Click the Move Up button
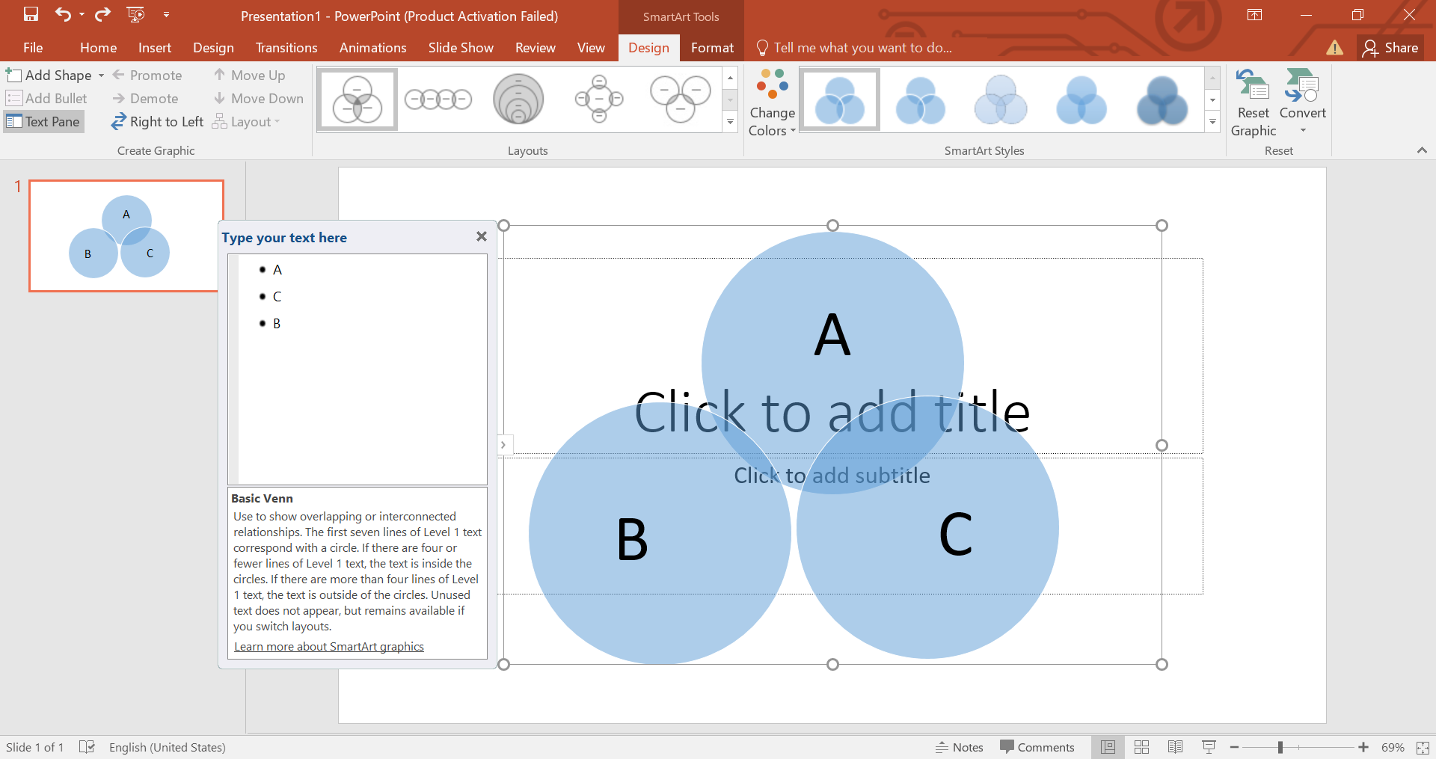This screenshot has height=759, width=1436. pos(249,76)
